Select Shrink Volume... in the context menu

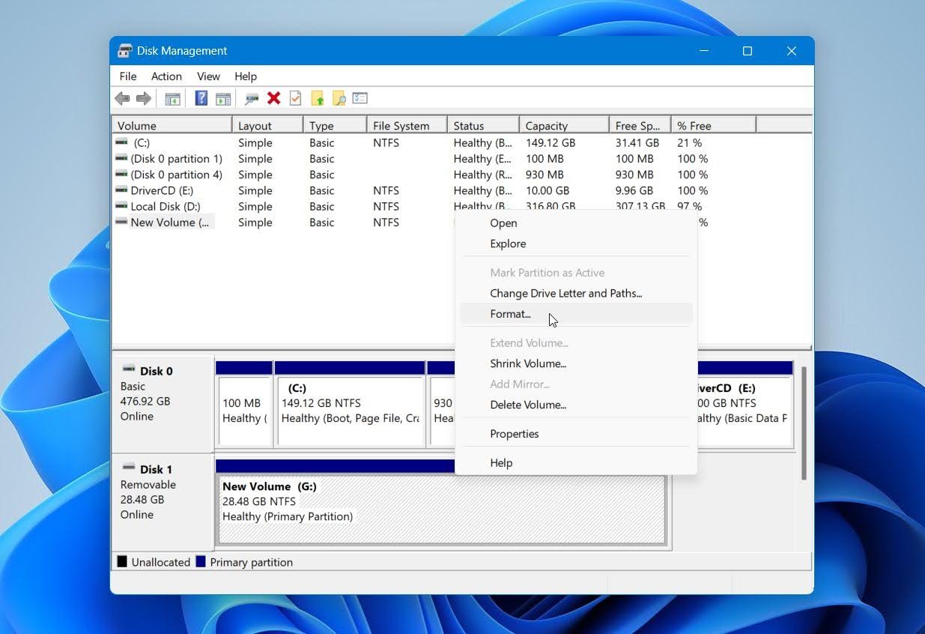coord(576,363)
